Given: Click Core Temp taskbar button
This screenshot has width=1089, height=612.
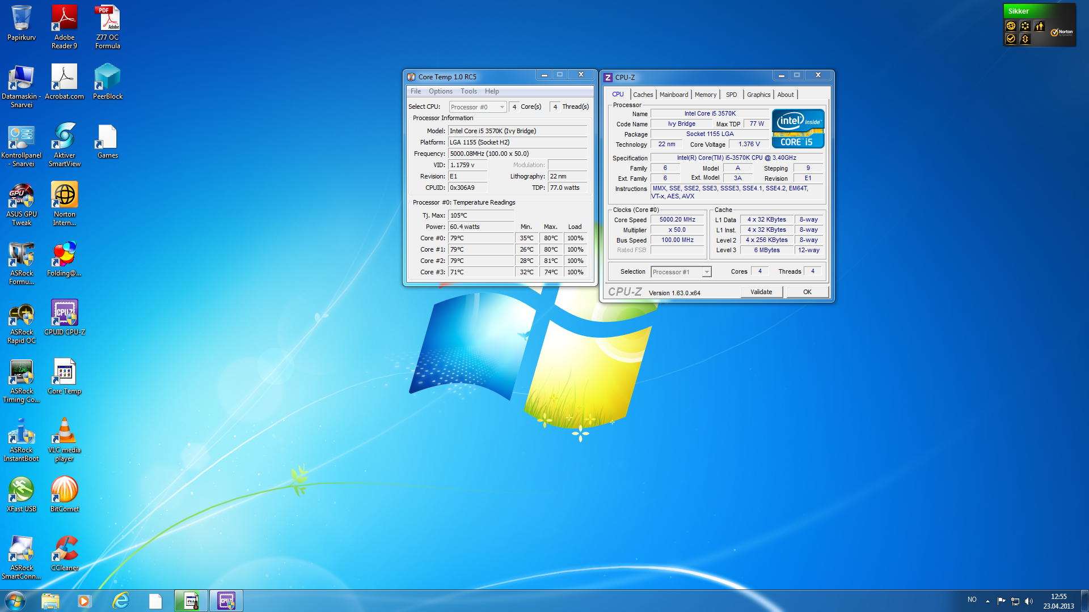Looking at the screenshot, I should (191, 601).
